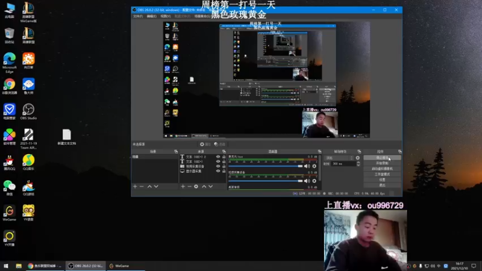Hide the 显示器采集 source
The image size is (482, 271).
(218, 171)
